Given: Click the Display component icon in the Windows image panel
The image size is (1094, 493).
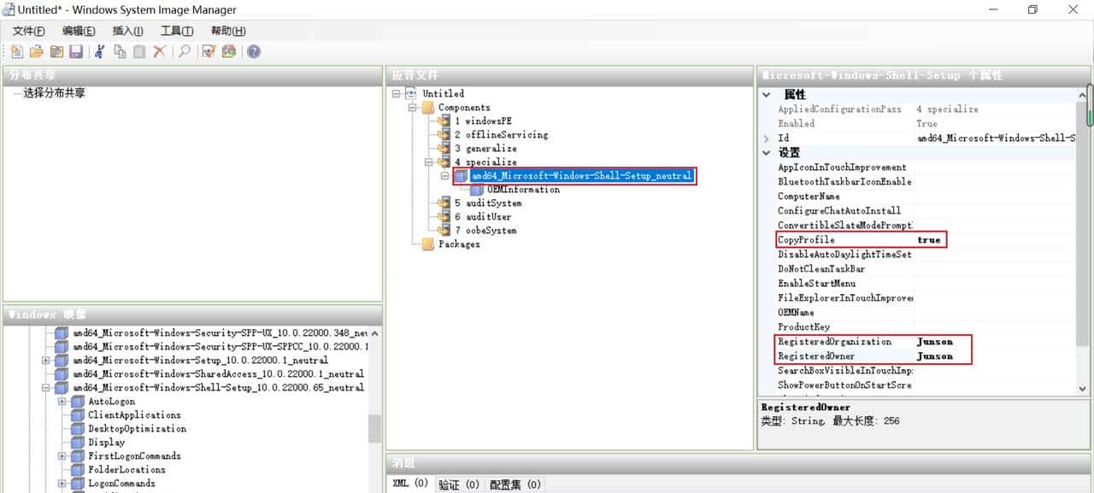Looking at the screenshot, I should click(78, 443).
